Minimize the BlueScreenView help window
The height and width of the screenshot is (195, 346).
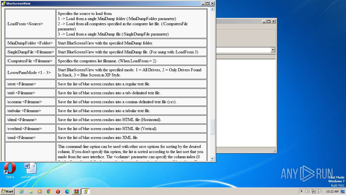click(203, 4)
